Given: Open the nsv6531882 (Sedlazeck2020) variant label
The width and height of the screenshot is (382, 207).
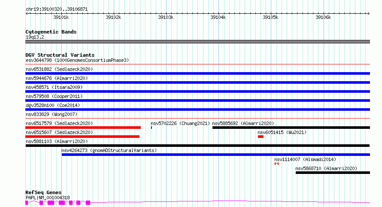Looking at the screenshot, I should click(59, 69).
